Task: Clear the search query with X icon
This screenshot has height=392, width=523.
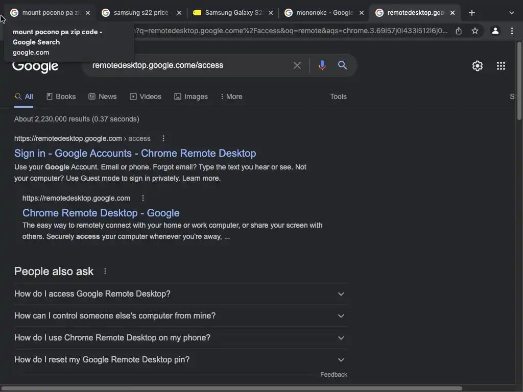Action: pyautogui.click(x=297, y=65)
